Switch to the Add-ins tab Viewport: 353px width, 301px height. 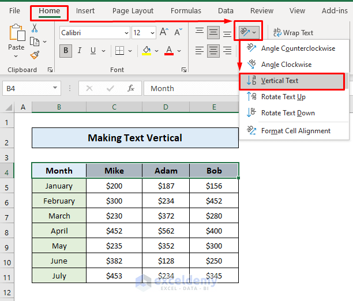pyautogui.click(x=335, y=10)
